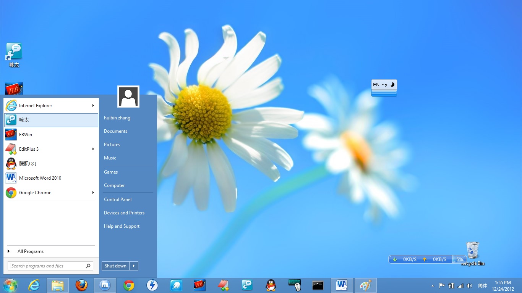Open Microsoft Word 2010 from Start menu
Screen dimensions: 522x293
(x=51, y=178)
